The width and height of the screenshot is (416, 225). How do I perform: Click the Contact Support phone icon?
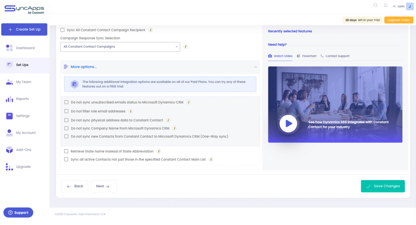point(322,56)
